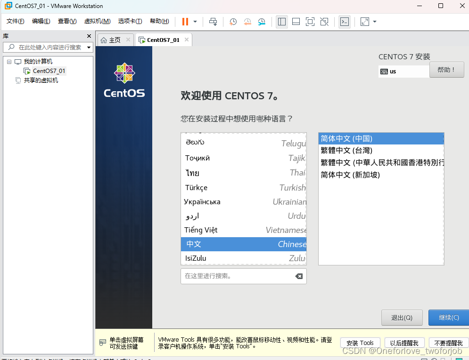Click the 安装 Tools button
Screen dimensions: 469x360
[x=360, y=343]
